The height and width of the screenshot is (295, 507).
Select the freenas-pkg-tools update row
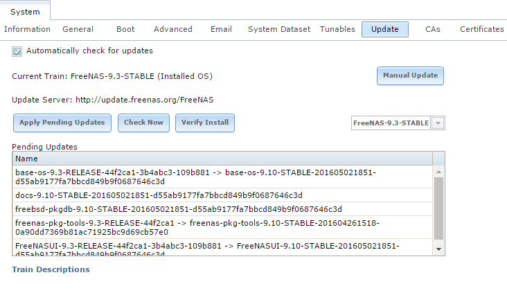(222, 227)
